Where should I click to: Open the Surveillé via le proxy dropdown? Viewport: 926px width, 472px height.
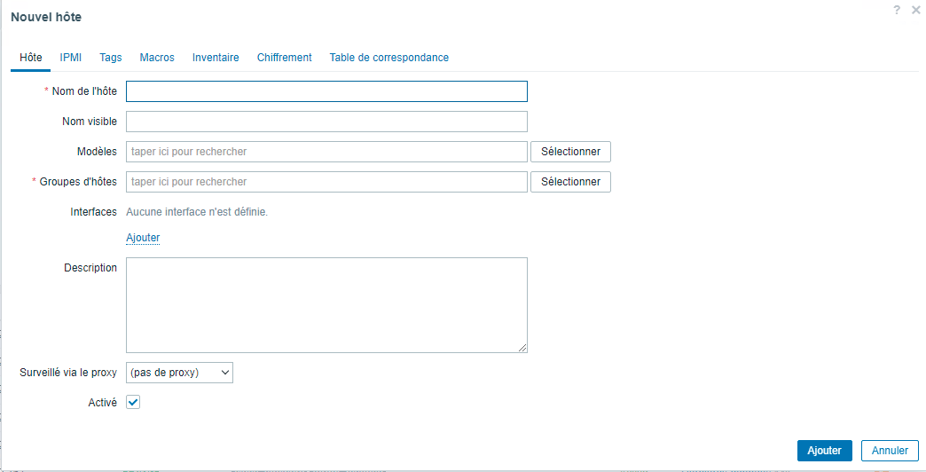[179, 373]
